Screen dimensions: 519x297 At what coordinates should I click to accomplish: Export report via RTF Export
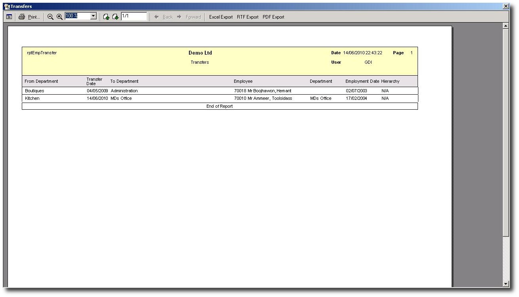click(x=248, y=17)
